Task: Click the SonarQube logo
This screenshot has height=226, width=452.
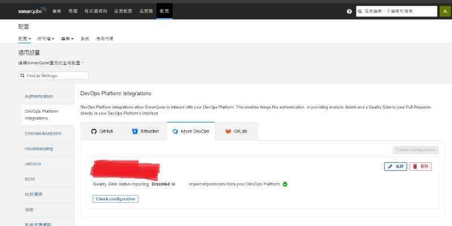Action: click(32, 11)
